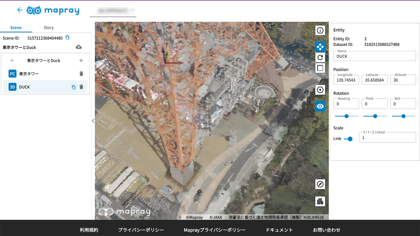Open the お問い合わせ contact link
This screenshot has width=420, height=236.
[x=326, y=230]
